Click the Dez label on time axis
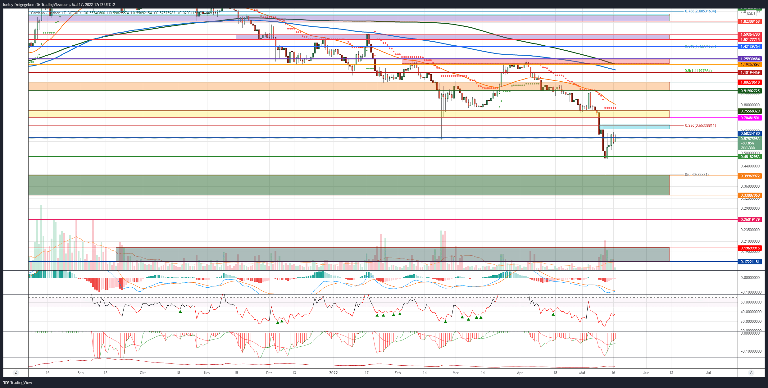Viewport: 768px width, 388px height. 269,373
